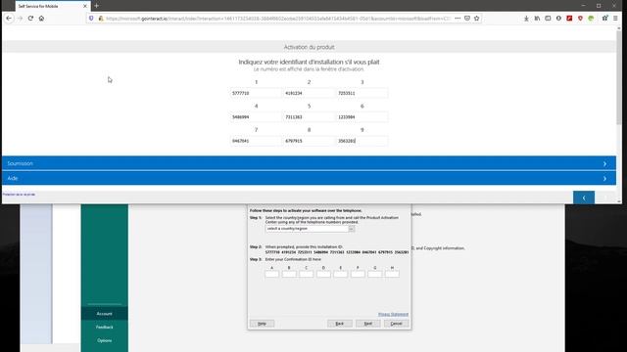627x352 pixels.
Task: Click the gift What's New icon in toolbar
Action: 605,18
